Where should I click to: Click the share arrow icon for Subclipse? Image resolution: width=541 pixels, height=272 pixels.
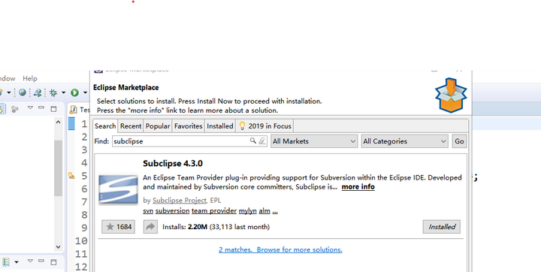point(150,227)
